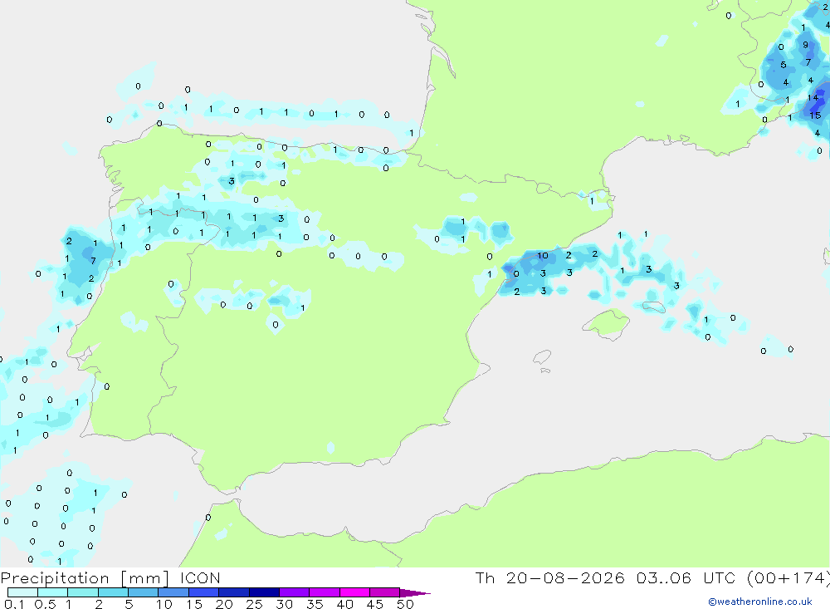Screen dimensions: 830x609
Task: Click the legend label "0.1"
Action: click(14, 604)
